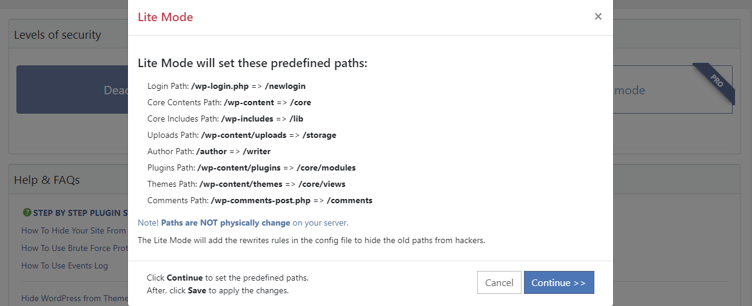Click the Continue >> button
The width and height of the screenshot is (752, 306).
[559, 282]
